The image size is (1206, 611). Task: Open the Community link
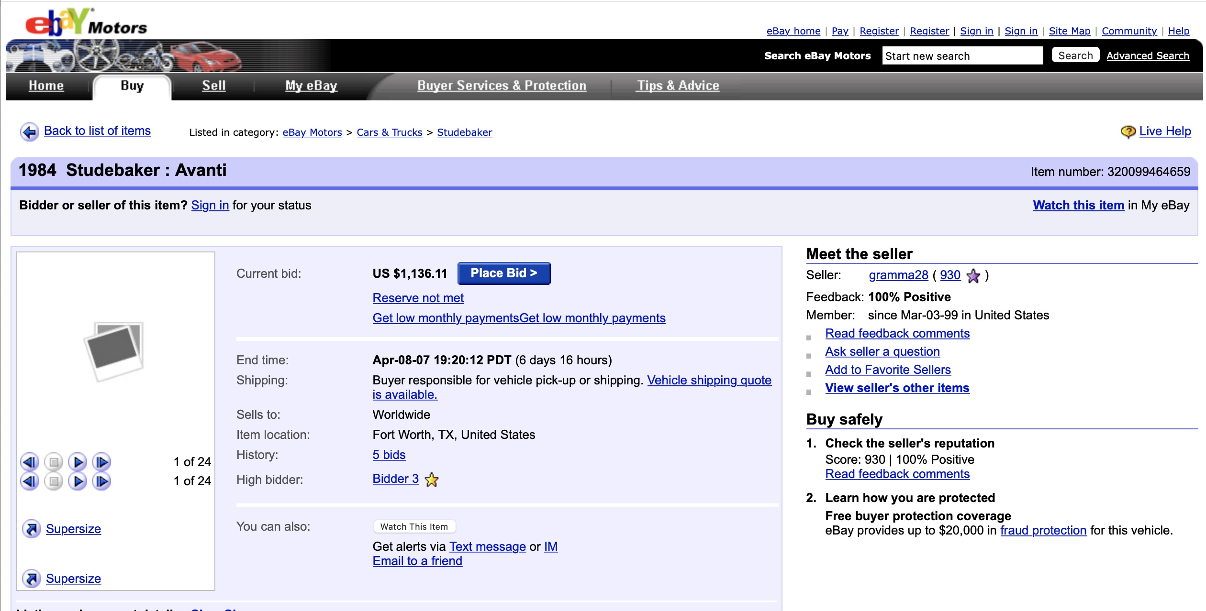click(1129, 31)
